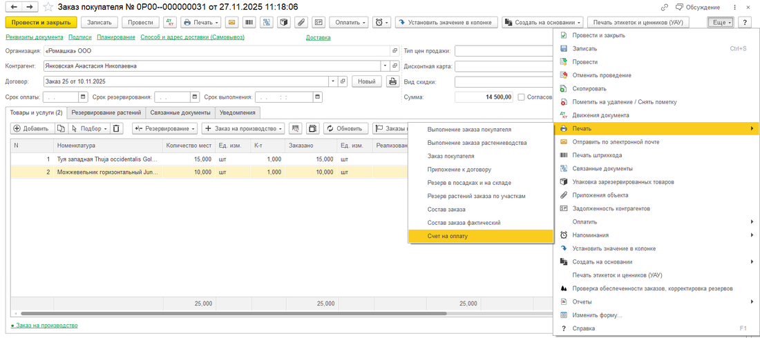Copy the link using the chain icon

coord(664,7)
